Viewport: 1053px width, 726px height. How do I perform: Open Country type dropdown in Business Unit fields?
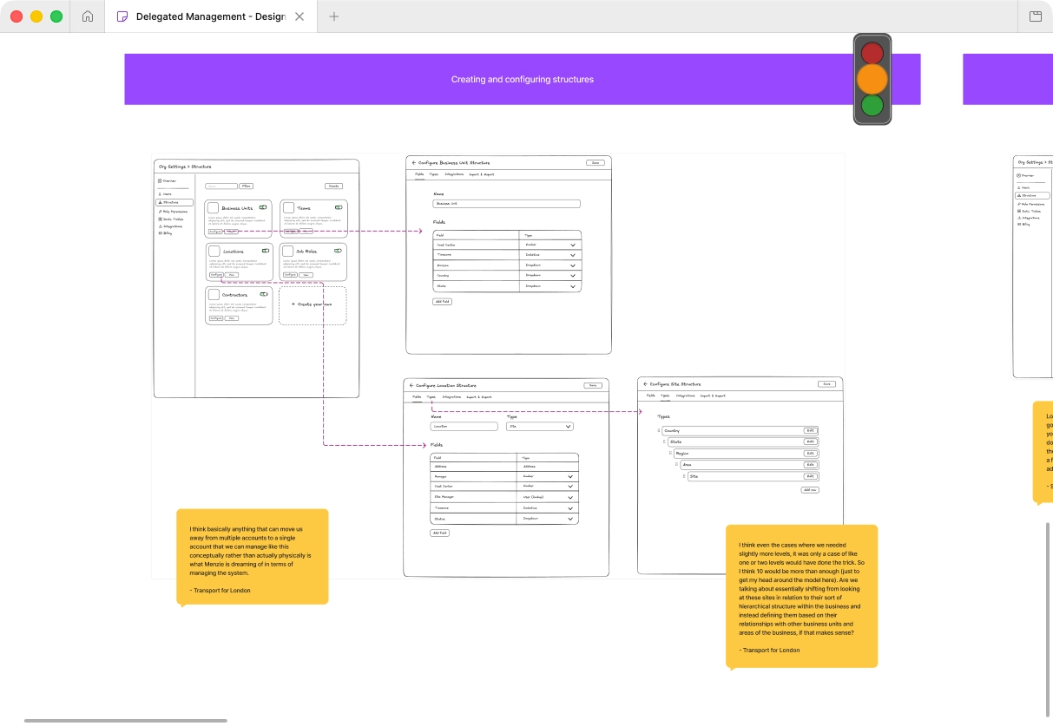tap(573, 276)
